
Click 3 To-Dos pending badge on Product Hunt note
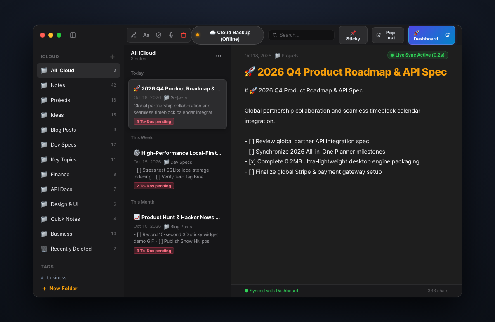point(154,251)
